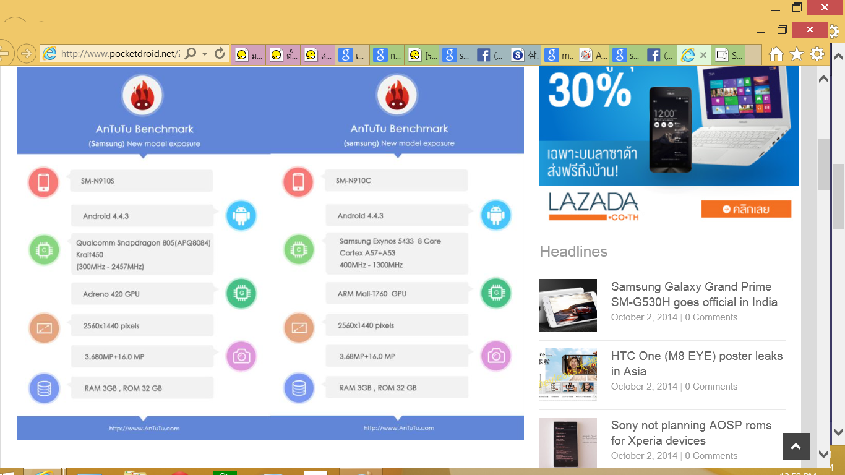Click the outer window scrollbar up arrow
The height and width of the screenshot is (475, 845).
click(838, 56)
